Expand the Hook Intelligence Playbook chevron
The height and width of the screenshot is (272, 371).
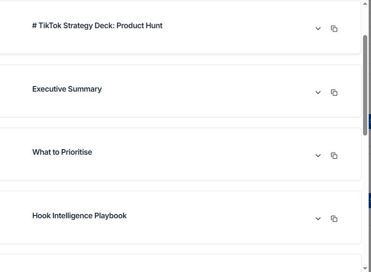318,219
